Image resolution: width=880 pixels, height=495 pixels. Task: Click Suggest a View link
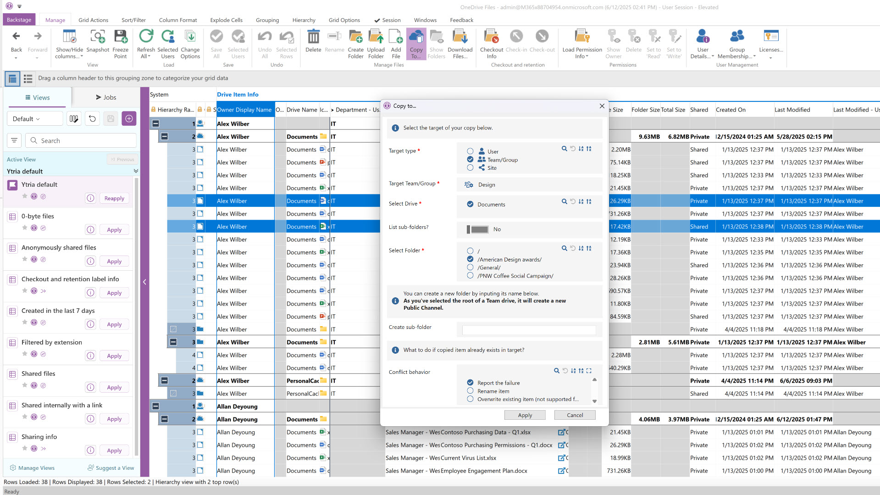click(111, 468)
